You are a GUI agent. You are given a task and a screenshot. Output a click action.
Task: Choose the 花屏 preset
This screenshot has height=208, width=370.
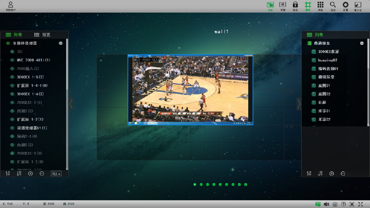pyautogui.click(x=322, y=103)
